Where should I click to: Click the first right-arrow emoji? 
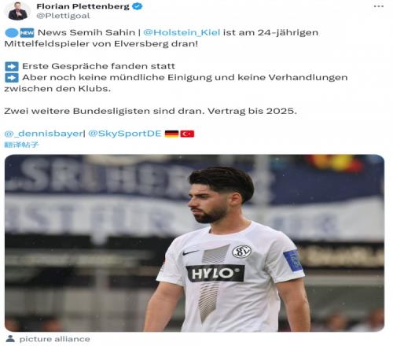click(x=12, y=66)
